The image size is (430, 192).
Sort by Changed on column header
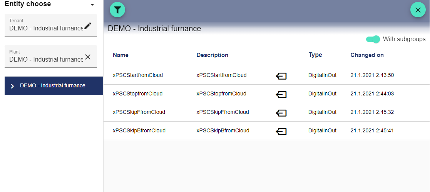pyautogui.click(x=367, y=55)
